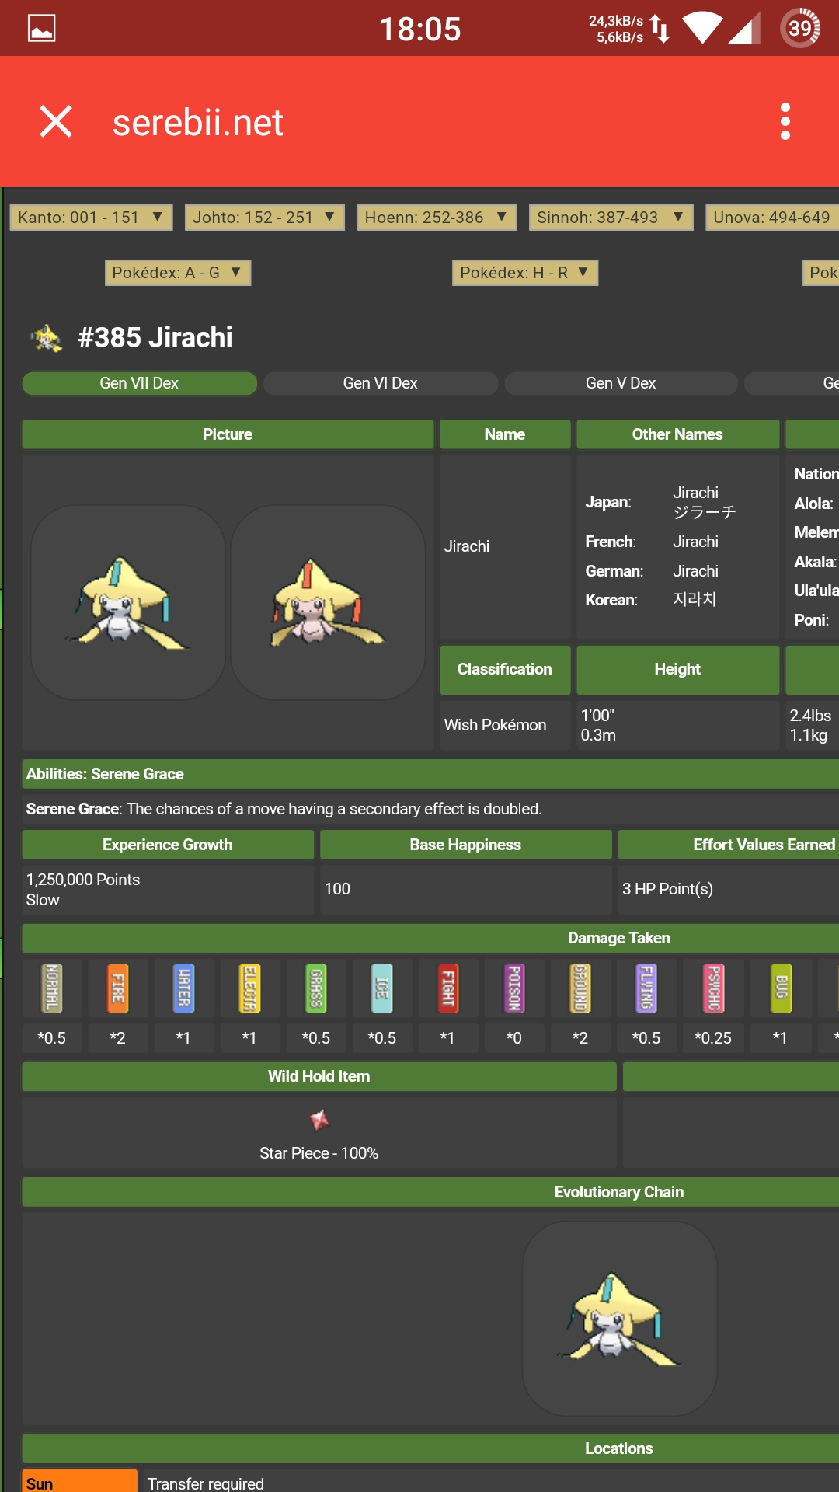Viewport: 839px width, 1492px height.
Task: Tap the Classification header cell
Action: 505,669
